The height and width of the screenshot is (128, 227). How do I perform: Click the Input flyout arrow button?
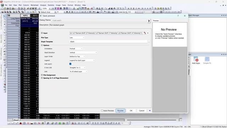tap(148, 33)
